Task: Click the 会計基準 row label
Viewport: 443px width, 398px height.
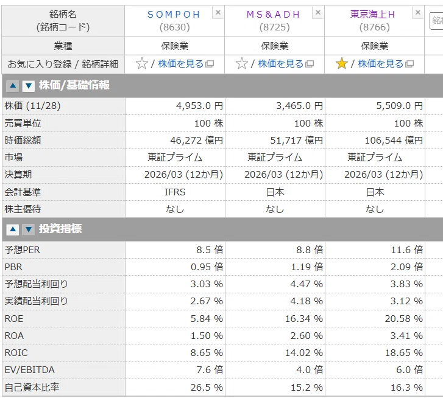Action: 23,192
